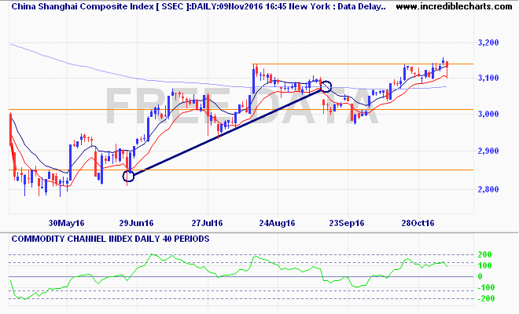Image resolution: width=519 pixels, height=314 pixels.
Task: Click the 29Jun16 date label
Action: click(x=136, y=223)
